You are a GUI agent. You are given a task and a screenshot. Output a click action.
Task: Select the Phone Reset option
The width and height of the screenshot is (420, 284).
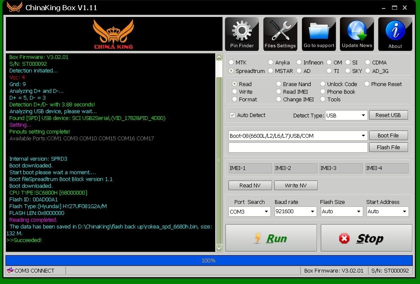pos(367,84)
